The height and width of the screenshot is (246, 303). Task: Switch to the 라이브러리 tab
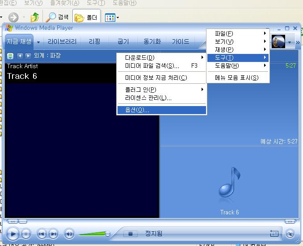(62, 41)
